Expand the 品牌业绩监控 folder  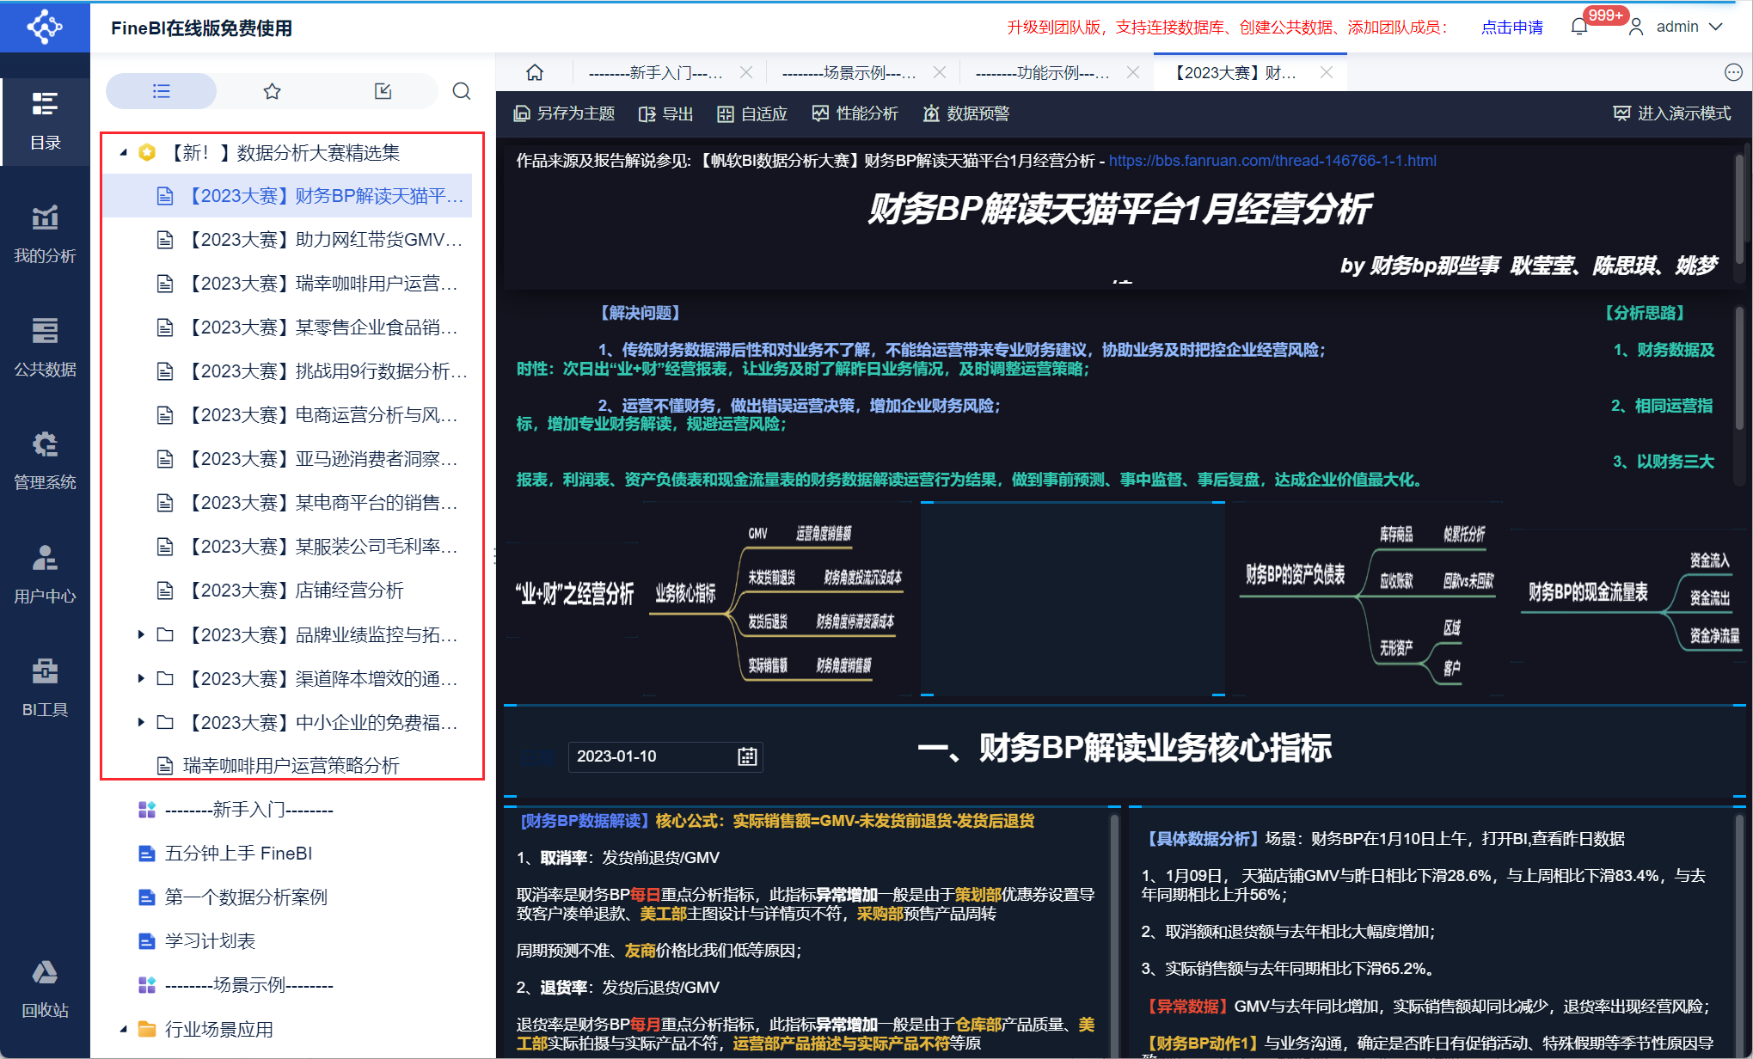pyautogui.click(x=141, y=634)
